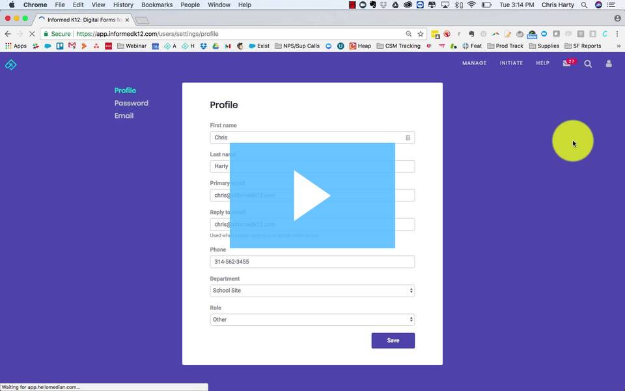
Task: Open the notifications inbox icon
Action: tap(566, 64)
